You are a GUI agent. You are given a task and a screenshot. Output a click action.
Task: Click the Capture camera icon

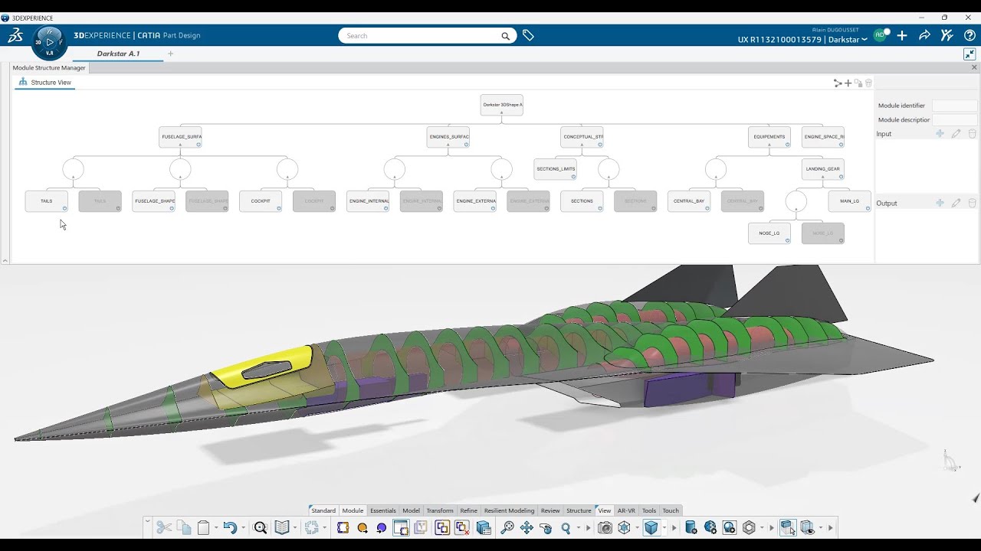tap(605, 527)
